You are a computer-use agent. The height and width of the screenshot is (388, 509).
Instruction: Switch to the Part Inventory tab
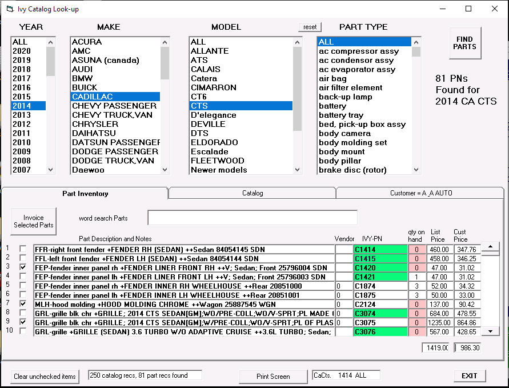(x=85, y=194)
